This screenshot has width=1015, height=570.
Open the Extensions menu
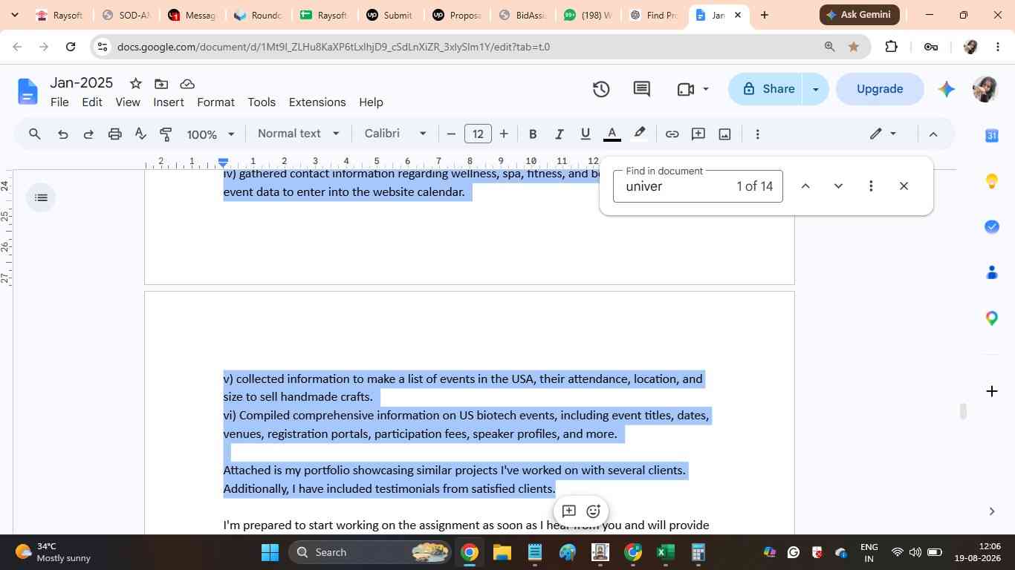pyautogui.click(x=317, y=102)
